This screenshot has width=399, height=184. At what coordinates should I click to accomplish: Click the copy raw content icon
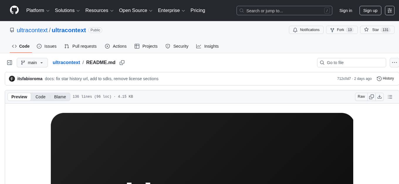(x=371, y=96)
